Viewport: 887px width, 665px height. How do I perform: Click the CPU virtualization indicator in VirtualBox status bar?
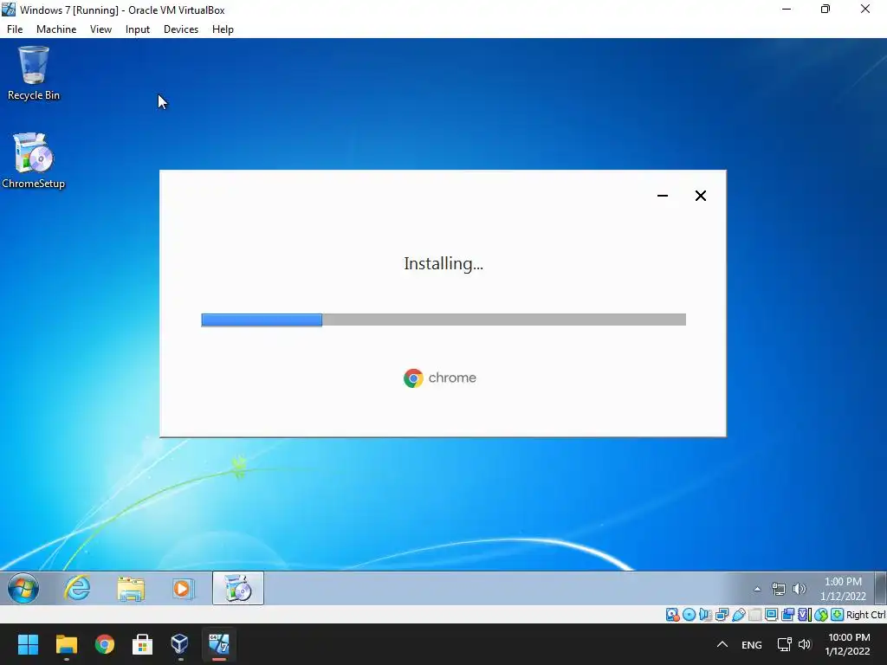(x=805, y=615)
